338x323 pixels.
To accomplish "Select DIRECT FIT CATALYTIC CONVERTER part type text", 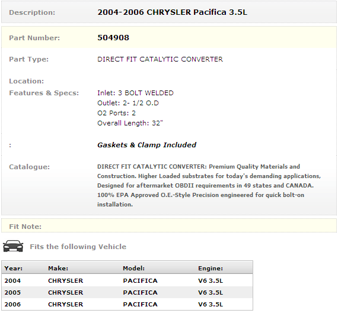I will coord(160,59).
